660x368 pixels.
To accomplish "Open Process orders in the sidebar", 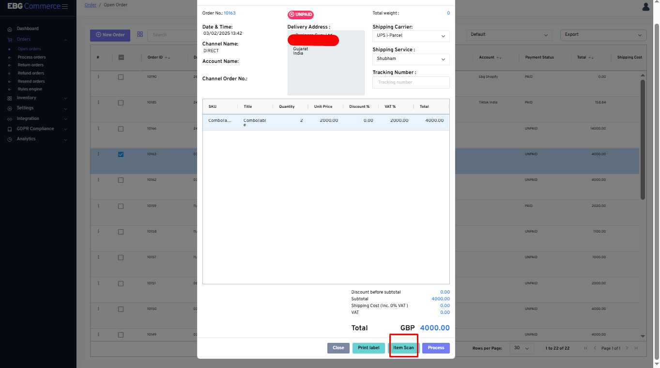I will (31, 57).
